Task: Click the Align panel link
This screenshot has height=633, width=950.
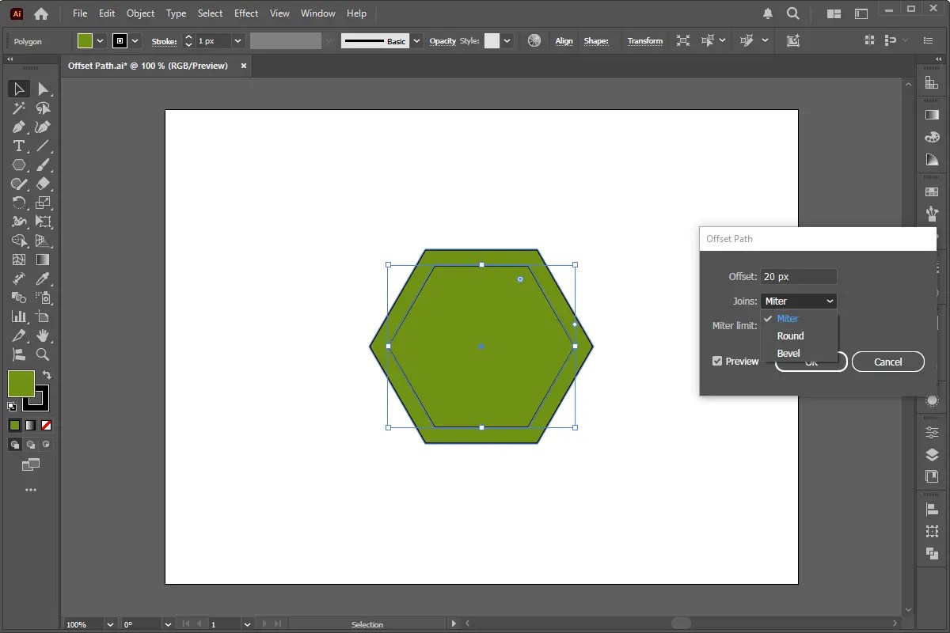Action: [564, 41]
